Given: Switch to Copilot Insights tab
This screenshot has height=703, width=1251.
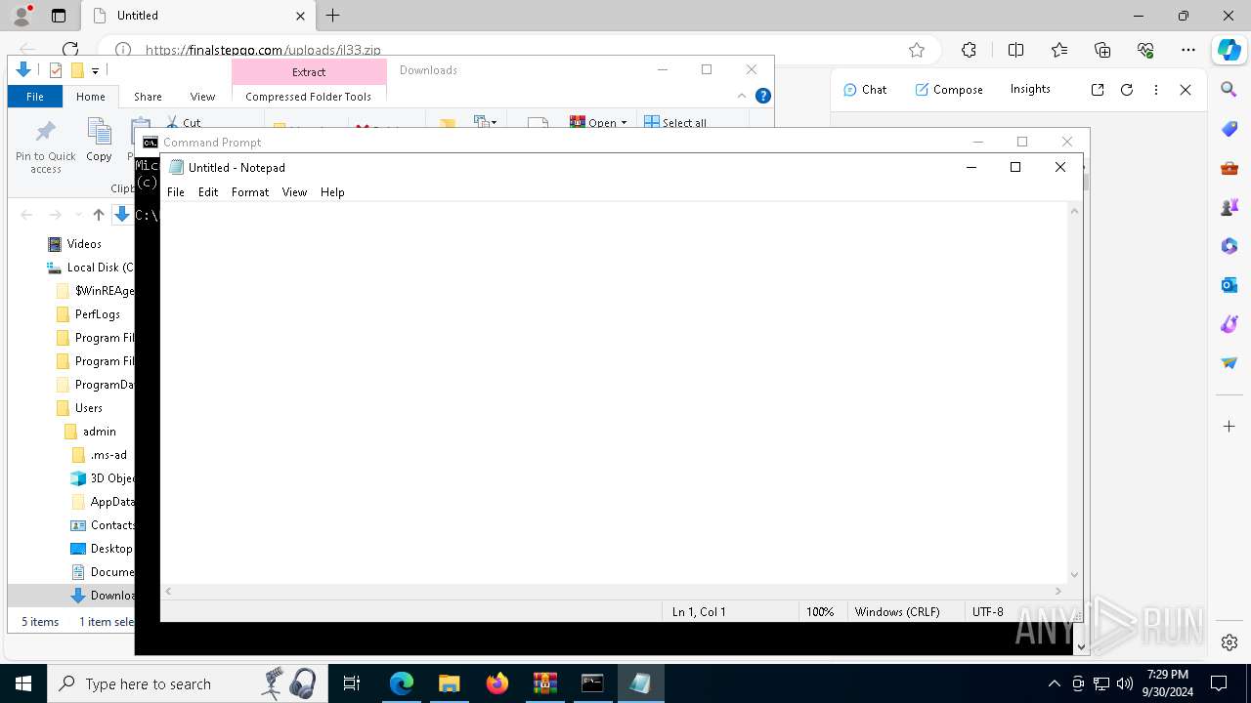Looking at the screenshot, I should (x=1030, y=89).
